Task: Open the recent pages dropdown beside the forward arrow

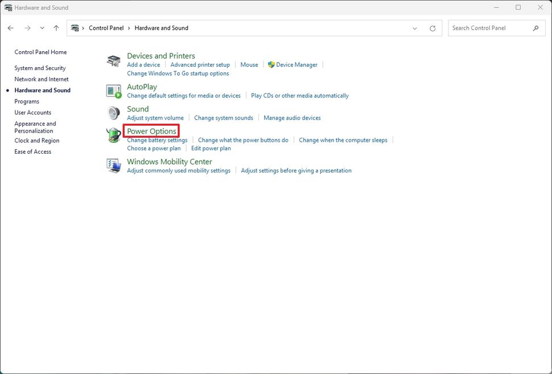Action: coord(42,27)
